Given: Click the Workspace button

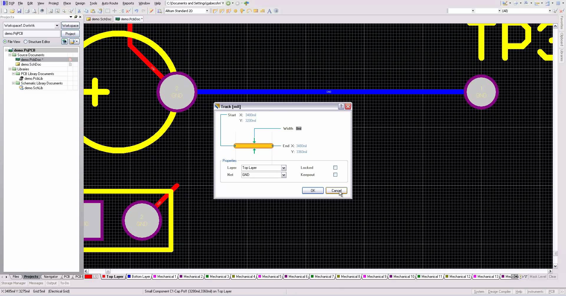Looking at the screenshot, I should (70, 26).
